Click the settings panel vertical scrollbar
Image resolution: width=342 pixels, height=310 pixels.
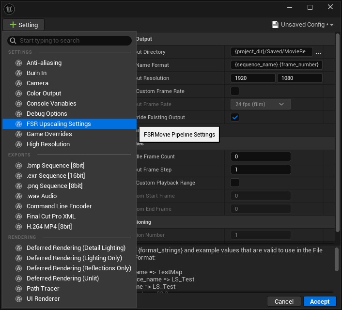(x=337, y=133)
